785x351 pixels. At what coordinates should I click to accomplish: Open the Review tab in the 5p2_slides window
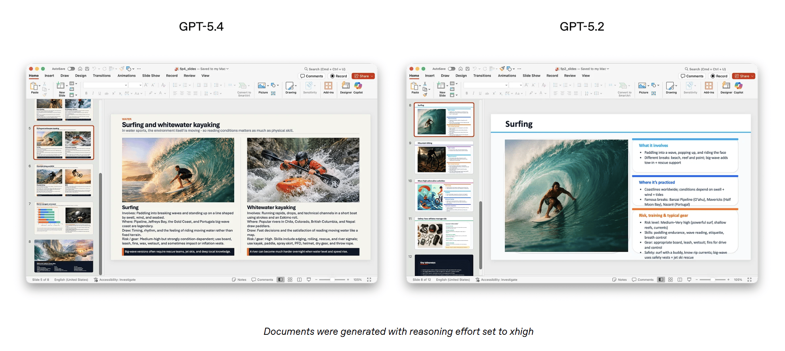(570, 76)
